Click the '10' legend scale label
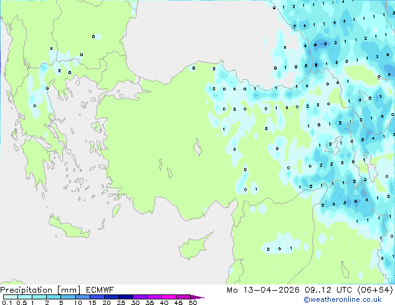This screenshot has width=395, height=305. pyautogui.click(x=78, y=303)
